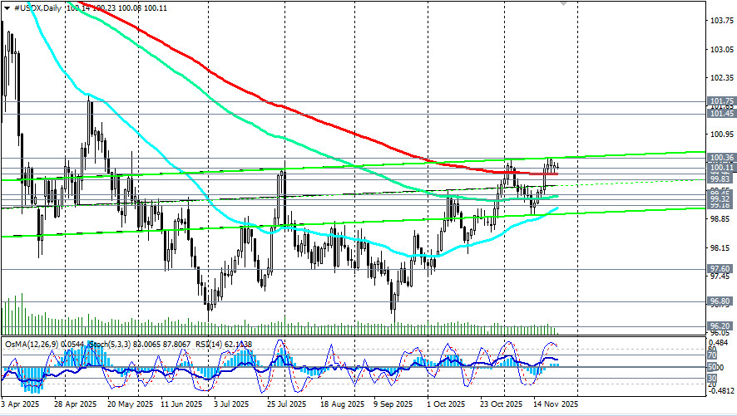Click the 97.45 price scale value
737x416 pixels.
[x=722, y=277]
